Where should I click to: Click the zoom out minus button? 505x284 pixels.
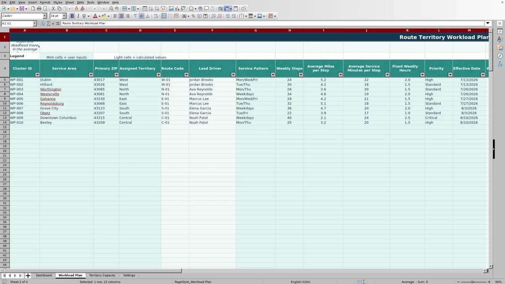(458, 282)
